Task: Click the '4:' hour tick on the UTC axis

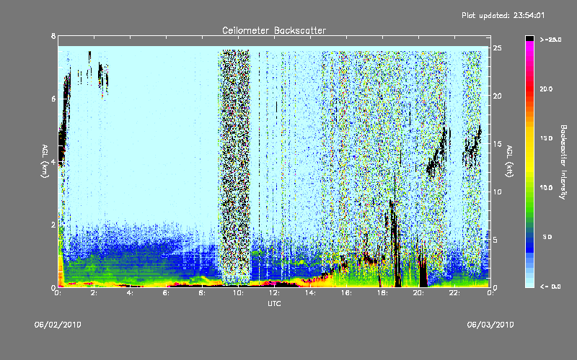Action: pos(130,293)
